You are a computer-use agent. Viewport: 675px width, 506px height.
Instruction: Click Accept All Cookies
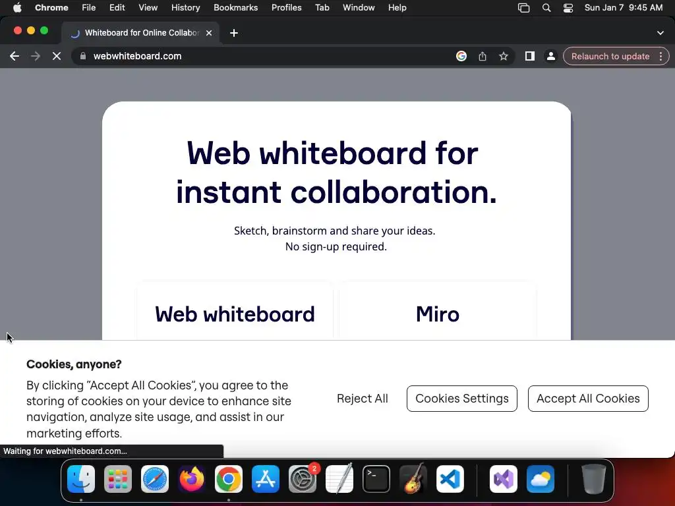pyautogui.click(x=587, y=399)
